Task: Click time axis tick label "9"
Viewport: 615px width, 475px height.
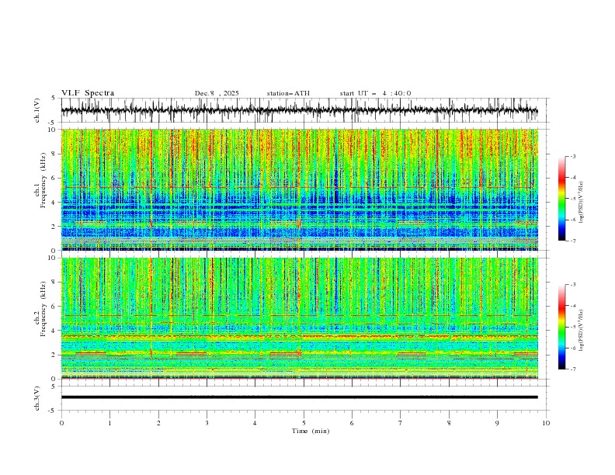Action: click(x=497, y=423)
